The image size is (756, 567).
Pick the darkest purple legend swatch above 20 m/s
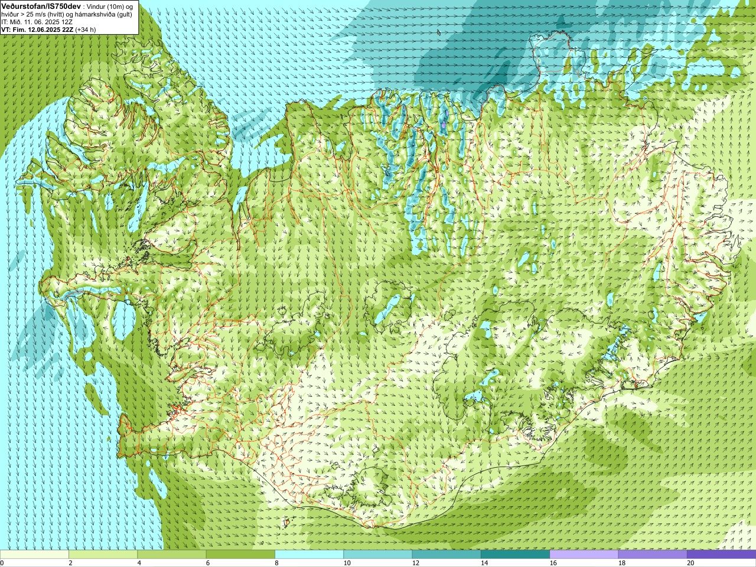721,555
